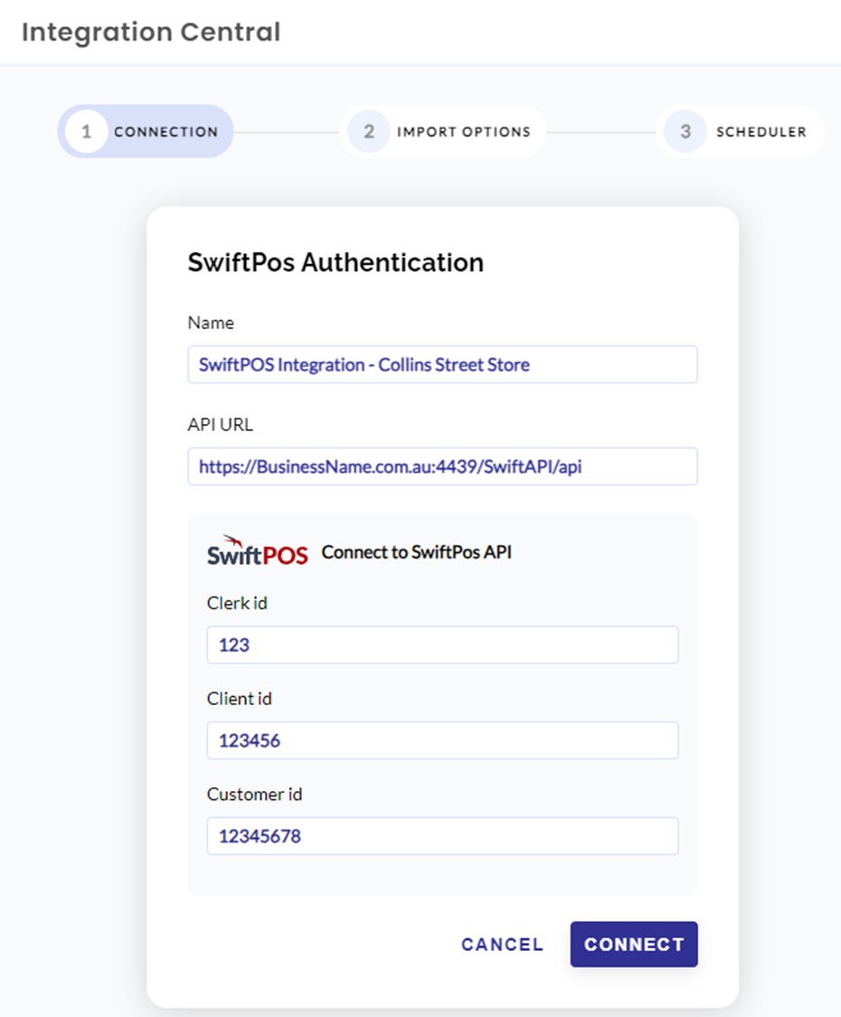Click the API URL label
The height and width of the screenshot is (1017, 841).
(221, 425)
